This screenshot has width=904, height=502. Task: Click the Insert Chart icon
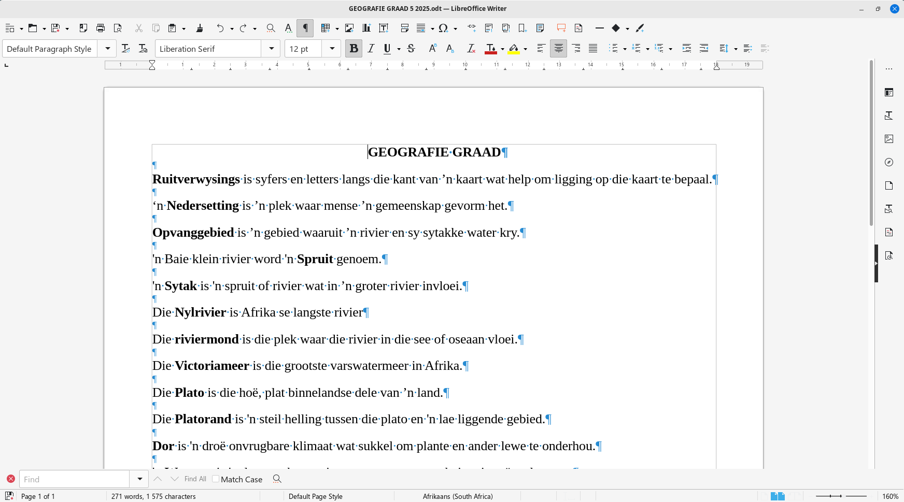click(366, 28)
